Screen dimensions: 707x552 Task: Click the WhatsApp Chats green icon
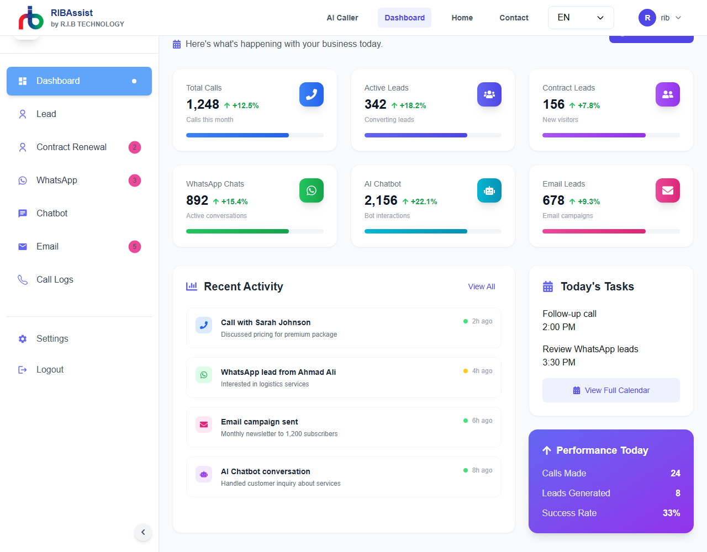[x=311, y=190]
